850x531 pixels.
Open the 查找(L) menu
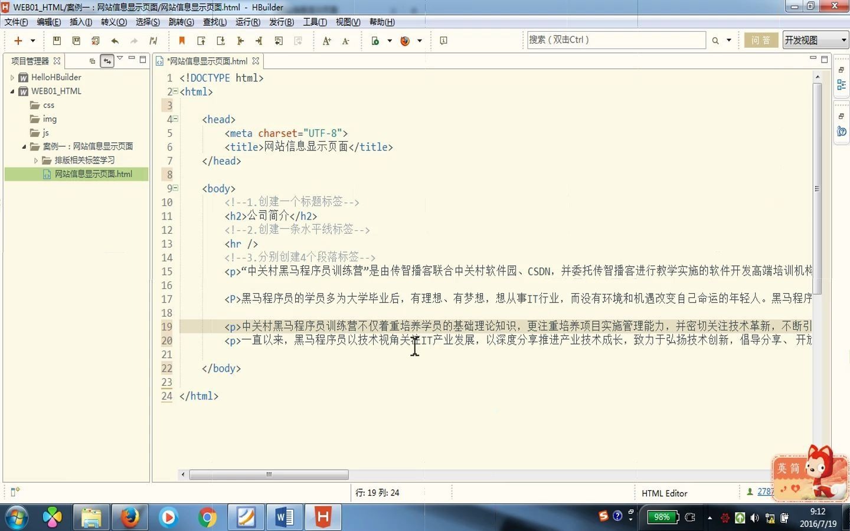215,22
